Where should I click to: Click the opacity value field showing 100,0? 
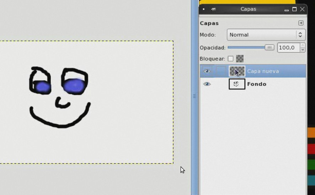click(x=288, y=47)
